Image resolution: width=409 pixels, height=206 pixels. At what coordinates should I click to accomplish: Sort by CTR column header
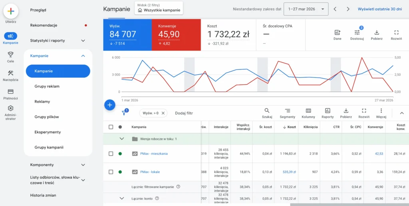point(336,127)
